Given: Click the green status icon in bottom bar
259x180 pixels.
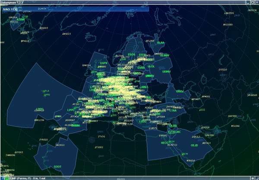Looking at the screenshot, I should click(7, 178).
